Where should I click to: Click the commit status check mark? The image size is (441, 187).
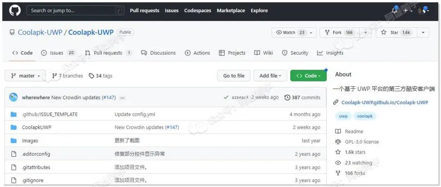[226, 98]
